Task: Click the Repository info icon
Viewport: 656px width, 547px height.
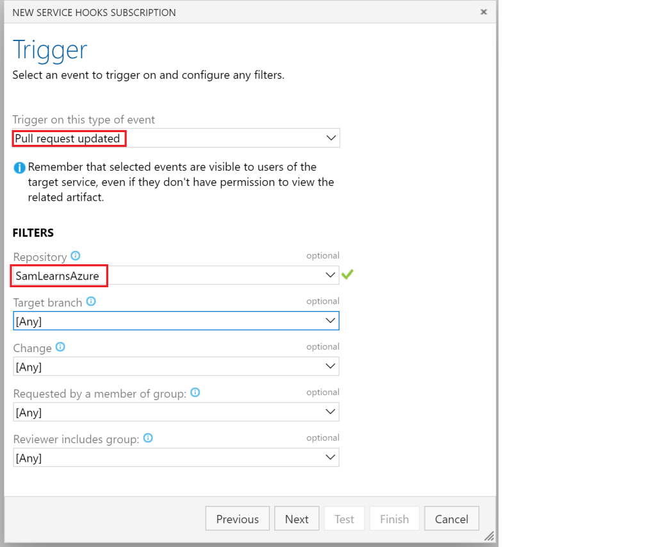Action: (76, 256)
